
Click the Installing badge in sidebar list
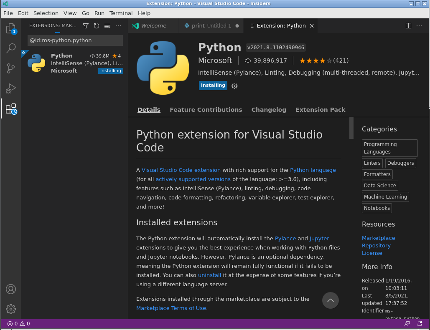(x=110, y=71)
